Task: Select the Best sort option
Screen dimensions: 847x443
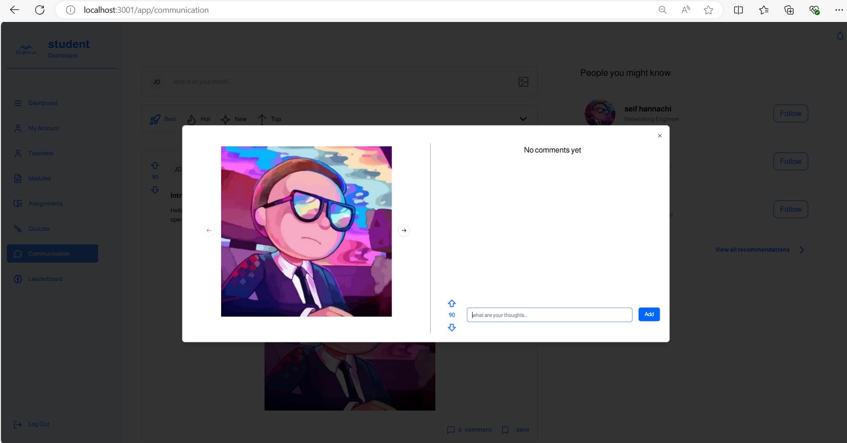Action: point(163,119)
